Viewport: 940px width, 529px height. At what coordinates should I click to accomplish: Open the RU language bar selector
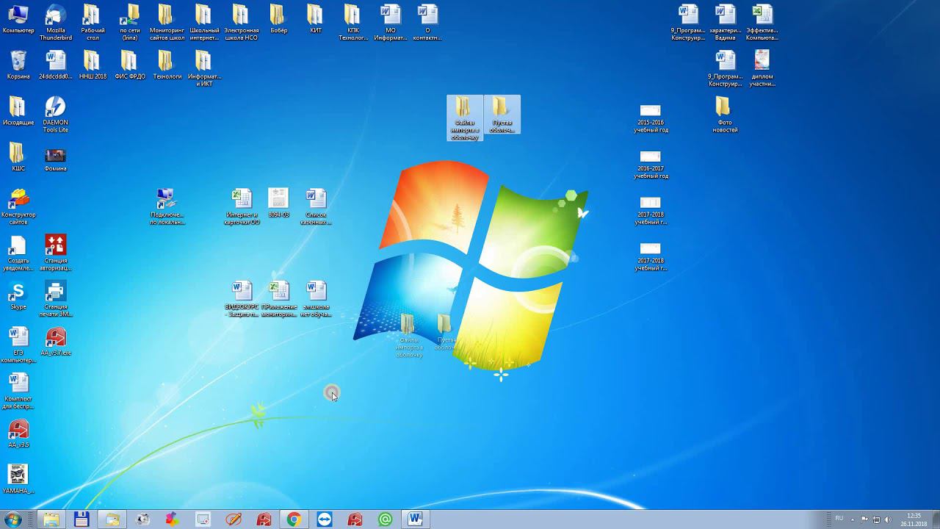[839, 519]
